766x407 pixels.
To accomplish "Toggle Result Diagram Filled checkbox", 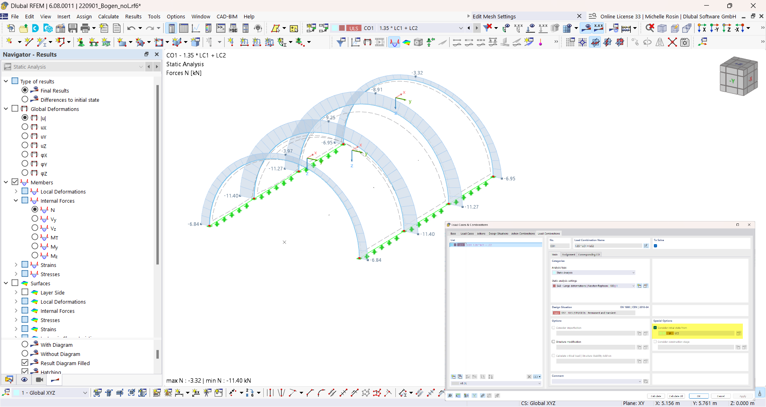I will pos(25,363).
